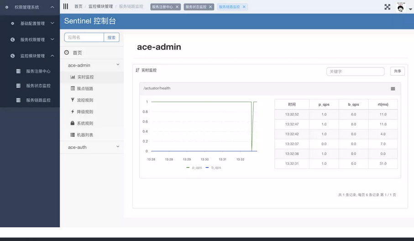The height and width of the screenshot is (241, 414).
Task: Click the 机器列表 list icon
Action: pyautogui.click(x=73, y=135)
